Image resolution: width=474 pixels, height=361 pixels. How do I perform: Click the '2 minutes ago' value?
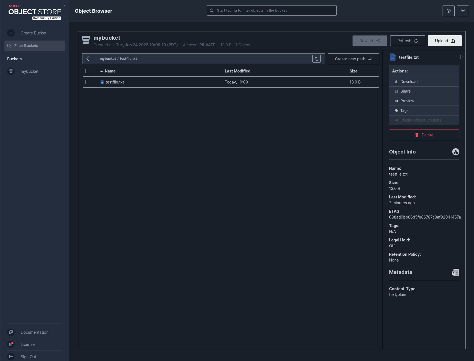(x=402, y=203)
